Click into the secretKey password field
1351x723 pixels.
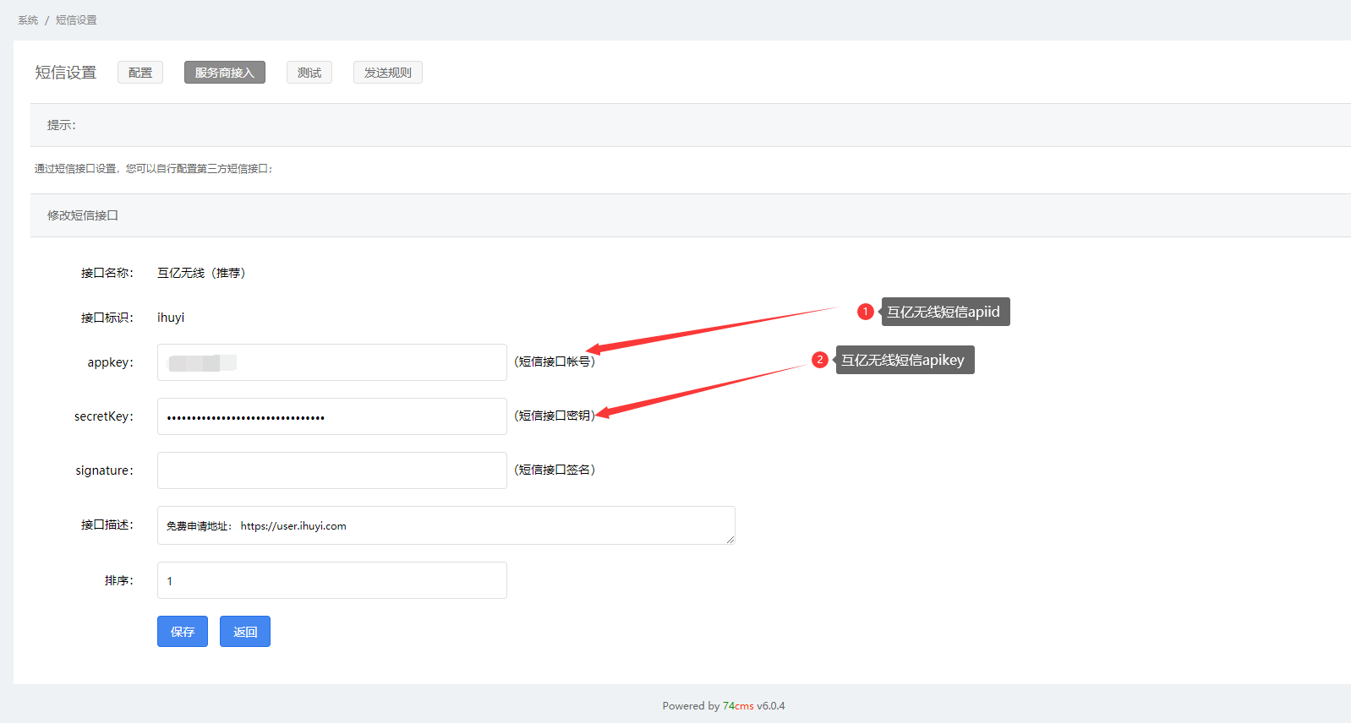[x=331, y=416]
